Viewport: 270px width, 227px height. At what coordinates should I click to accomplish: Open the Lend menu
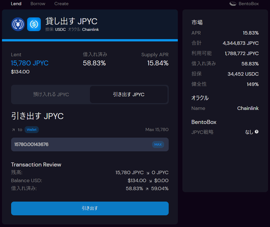[16, 4]
